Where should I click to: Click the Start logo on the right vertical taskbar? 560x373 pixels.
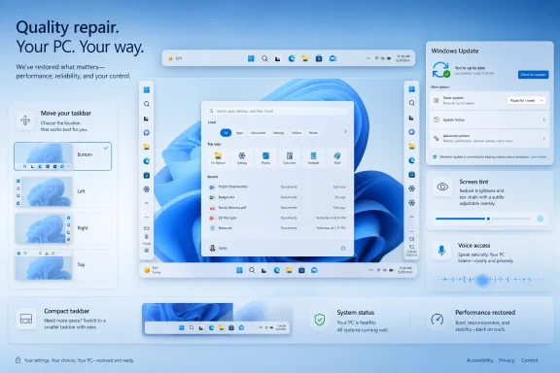tap(412, 88)
